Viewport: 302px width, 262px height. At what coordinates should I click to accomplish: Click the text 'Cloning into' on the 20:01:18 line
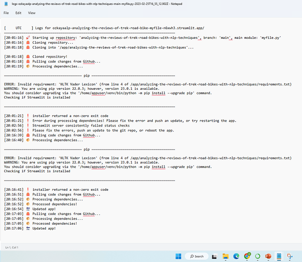tap(44, 48)
